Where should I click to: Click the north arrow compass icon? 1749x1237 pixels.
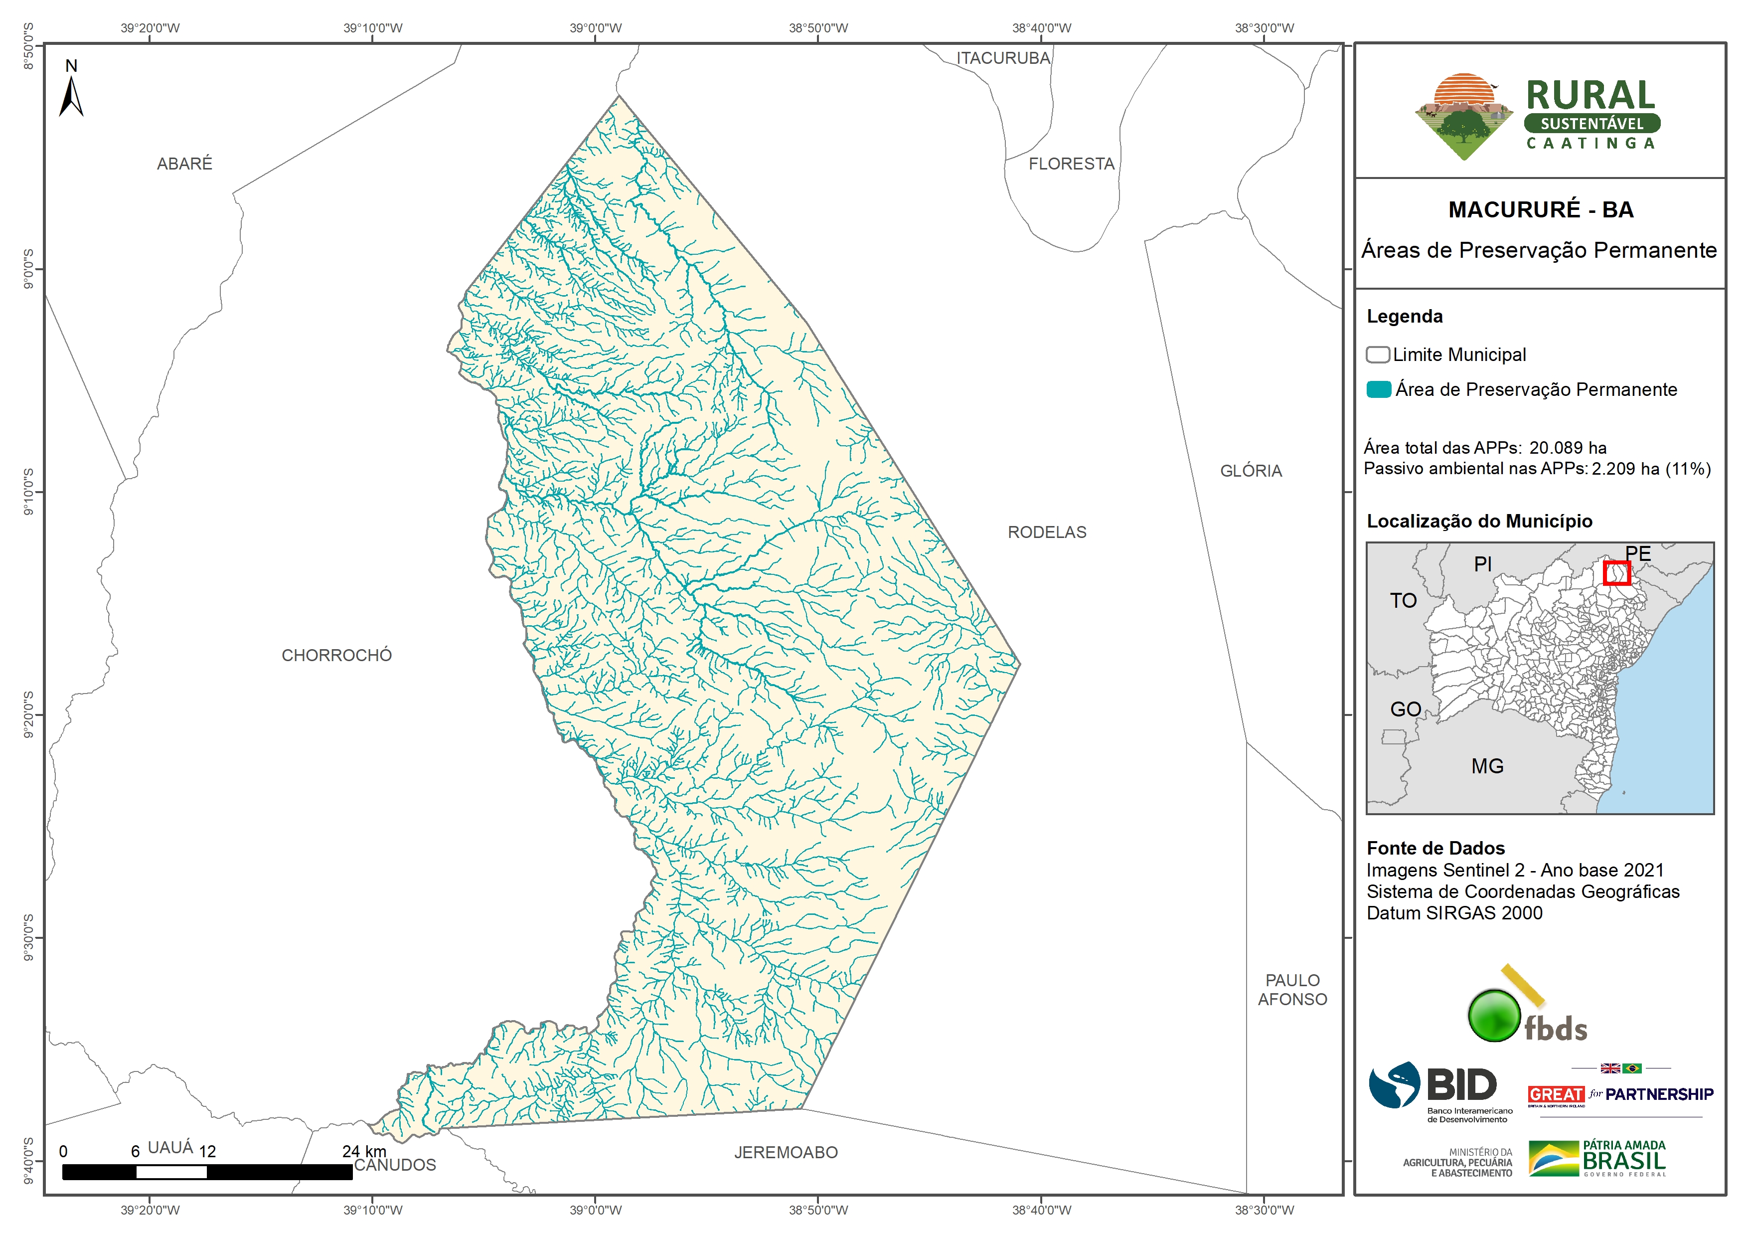point(71,96)
